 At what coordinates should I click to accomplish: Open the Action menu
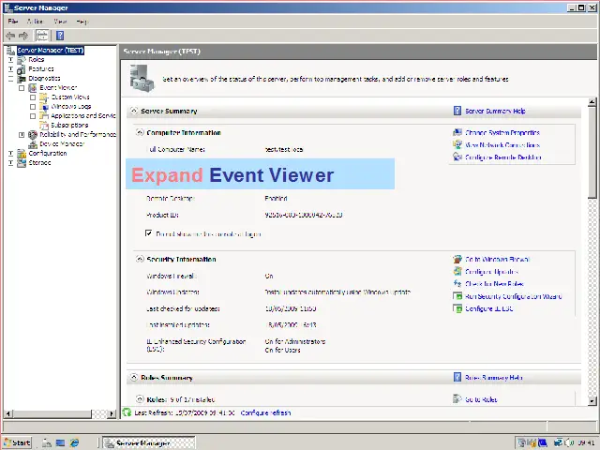pyautogui.click(x=35, y=22)
